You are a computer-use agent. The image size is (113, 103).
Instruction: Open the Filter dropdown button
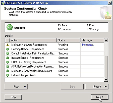click(x=16, y=87)
